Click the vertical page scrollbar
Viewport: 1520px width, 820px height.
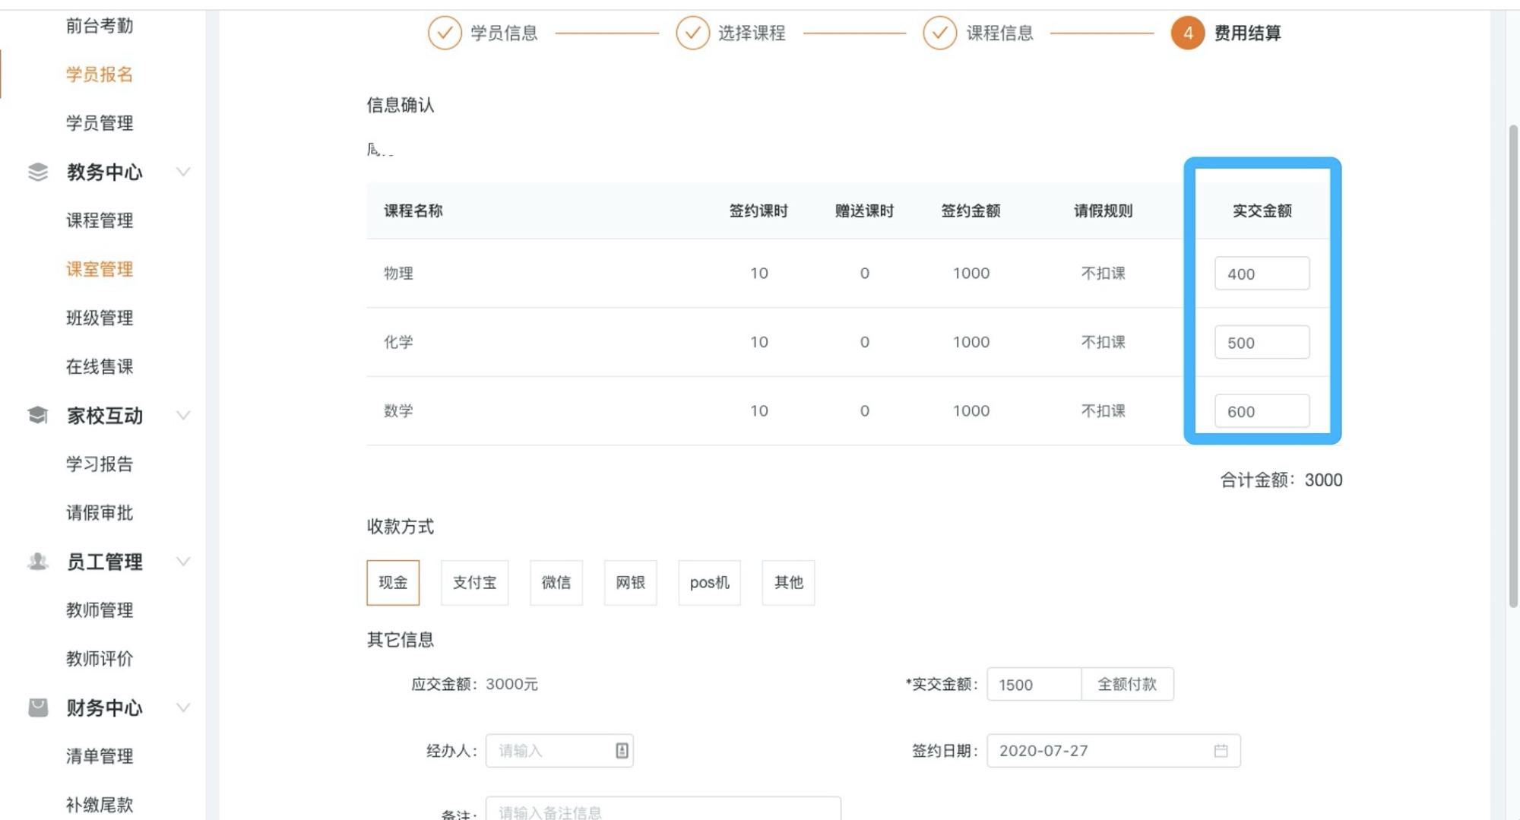[x=1512, y=365]
